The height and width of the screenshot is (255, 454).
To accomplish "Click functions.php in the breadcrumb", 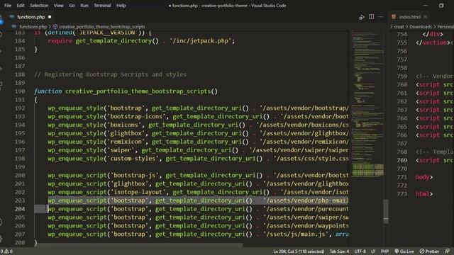I will pyautogui.click(x=33, y=27).
